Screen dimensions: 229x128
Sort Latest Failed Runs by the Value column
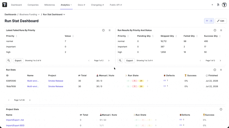73,36
